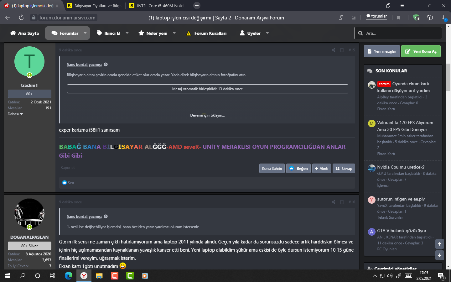Open trackm1's avatar
The width and height of the screenshot is (451, 282).
(29, 61)
